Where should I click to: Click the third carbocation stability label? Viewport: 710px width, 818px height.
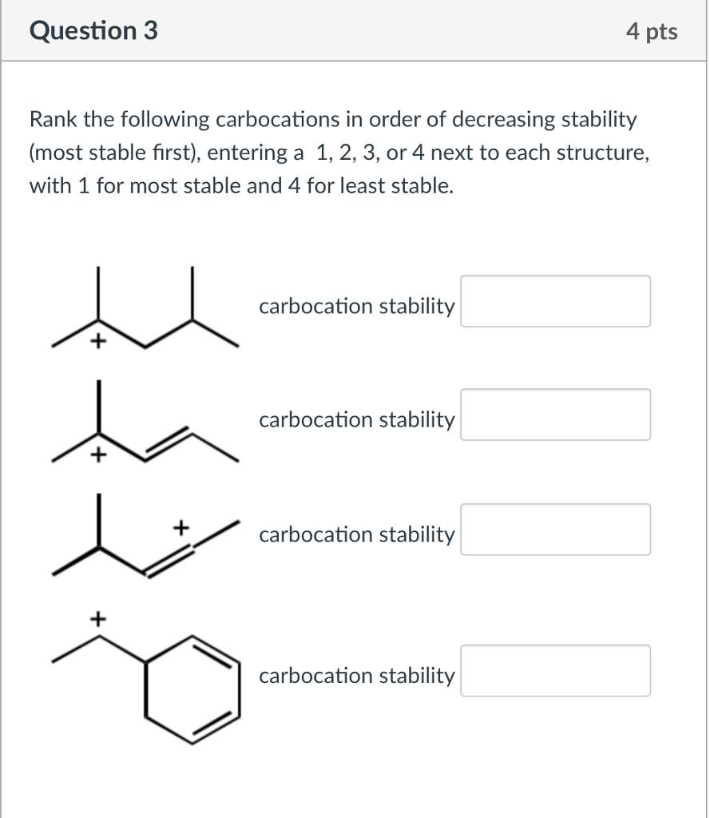coord(356,534)
